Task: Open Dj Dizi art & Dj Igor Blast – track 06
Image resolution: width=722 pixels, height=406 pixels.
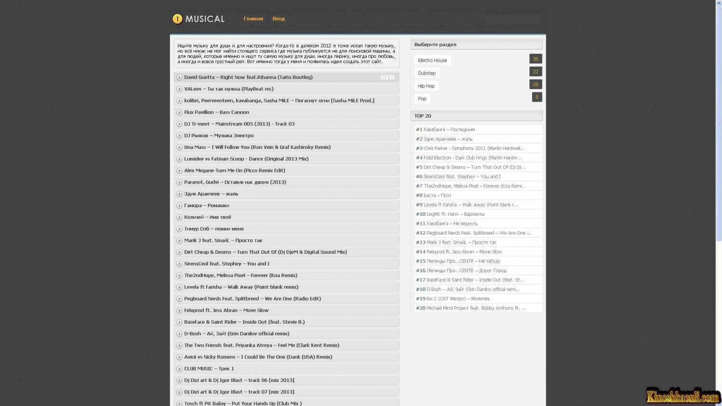Action: click(239, 380)
